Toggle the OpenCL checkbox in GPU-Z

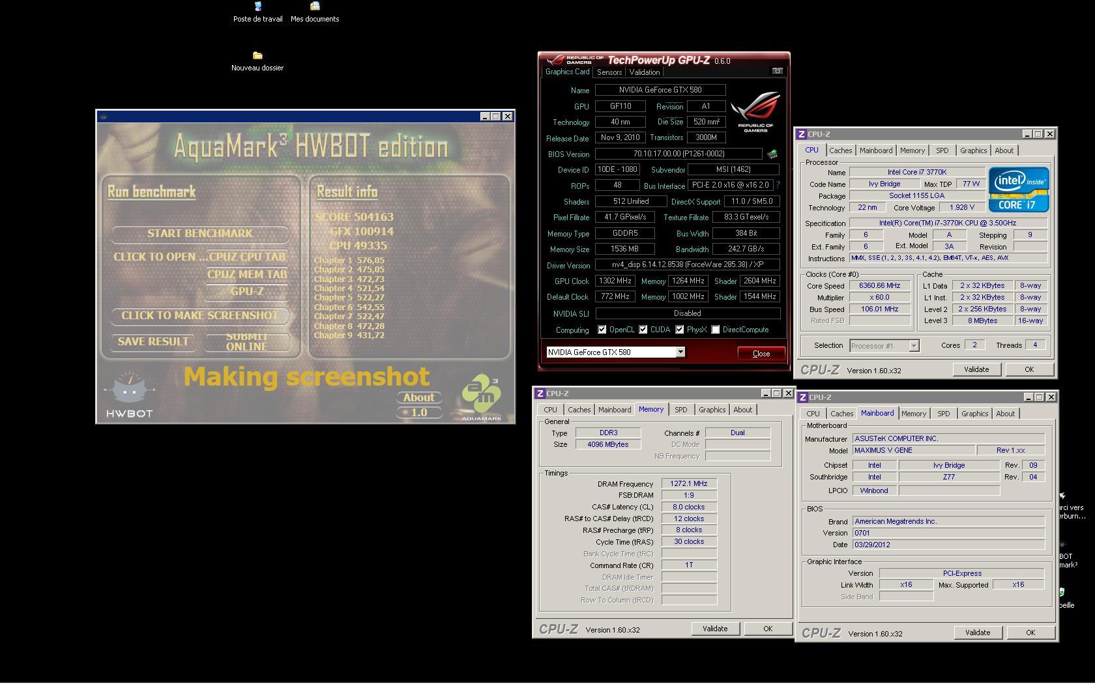[x=602, y=330]
